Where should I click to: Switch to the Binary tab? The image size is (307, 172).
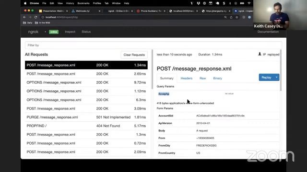click(x=217, y=78)
